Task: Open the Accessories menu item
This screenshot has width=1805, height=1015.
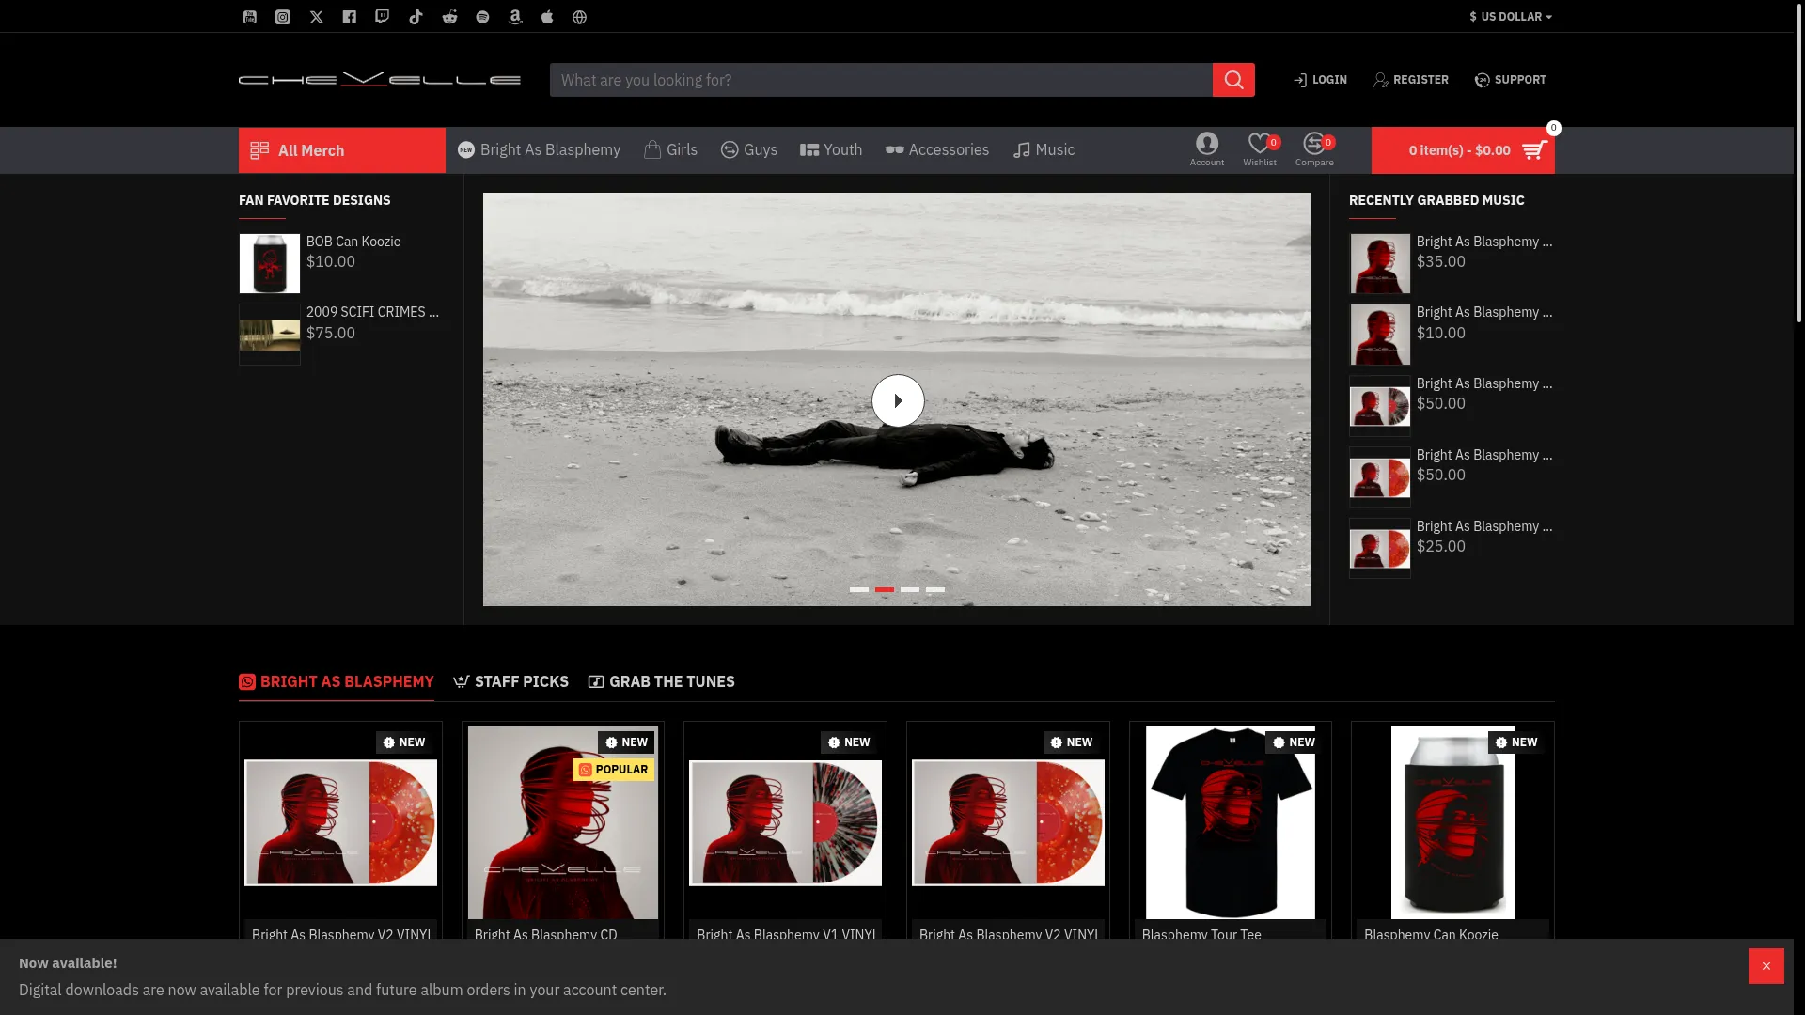Action: [x=937, y=150]
